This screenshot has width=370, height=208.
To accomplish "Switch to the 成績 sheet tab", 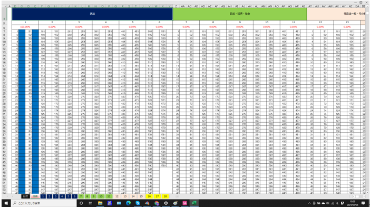I will 35,196.
